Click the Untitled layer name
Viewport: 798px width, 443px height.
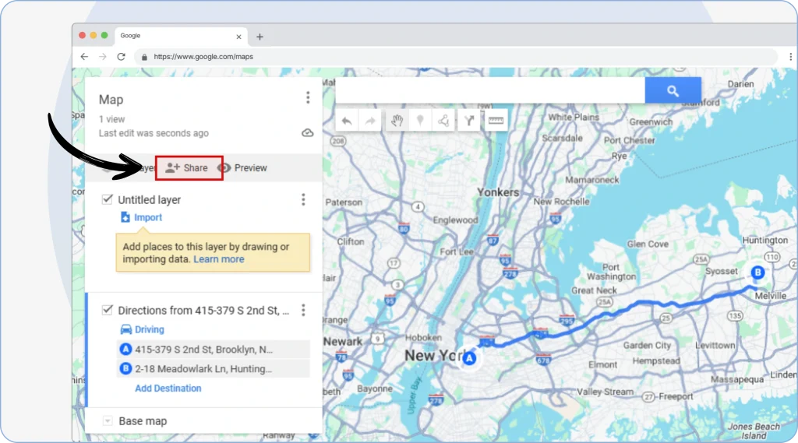pyautogui.click(x=149, y=200)
